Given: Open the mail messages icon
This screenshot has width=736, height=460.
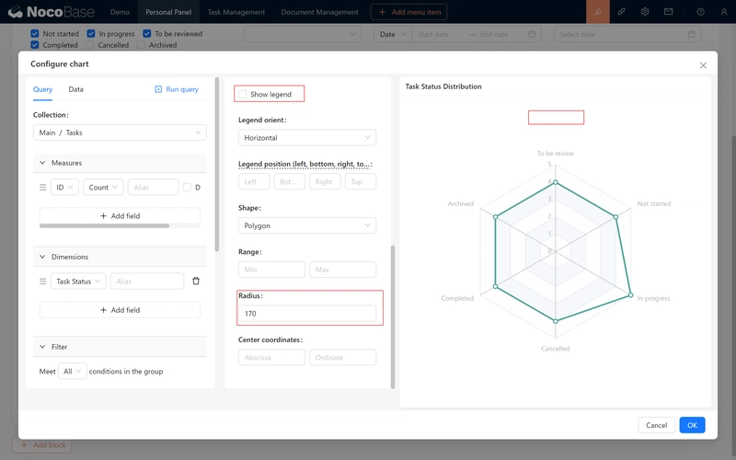Looking at the screenshot, I should 669,12.
